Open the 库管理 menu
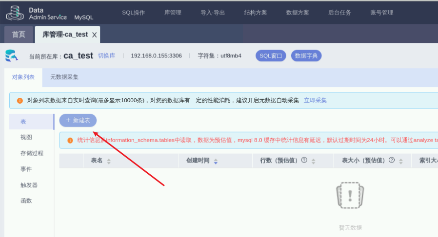 173,13
